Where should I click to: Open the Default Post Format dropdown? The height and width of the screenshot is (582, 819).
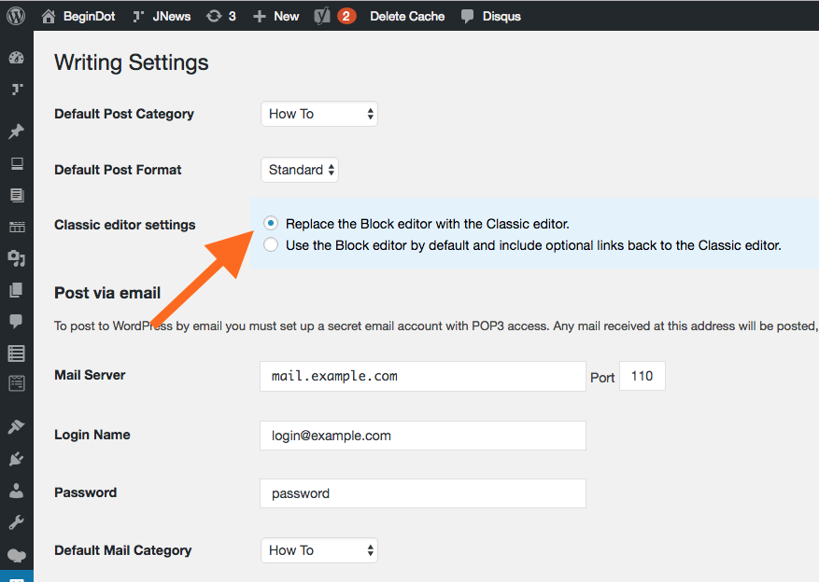[x=300, y=170]
